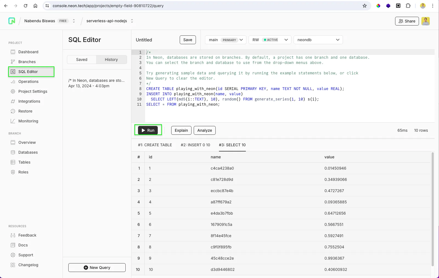Click site info icon in address bar

point(47,6)
